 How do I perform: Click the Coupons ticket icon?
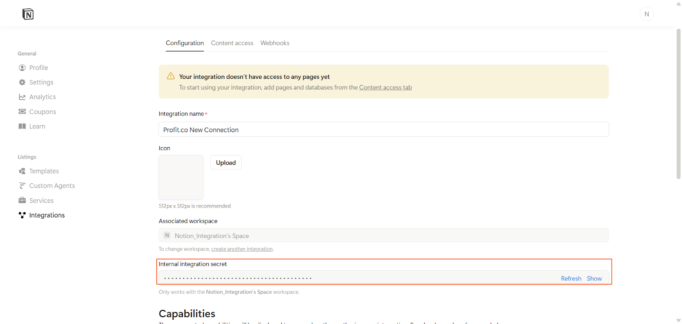(22, 111)
